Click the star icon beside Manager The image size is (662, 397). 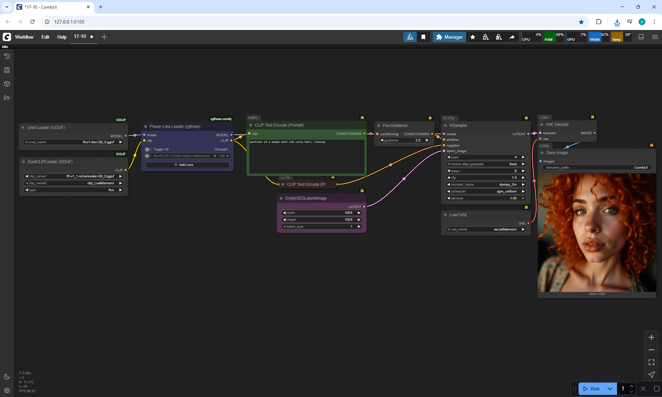(473, 37)
